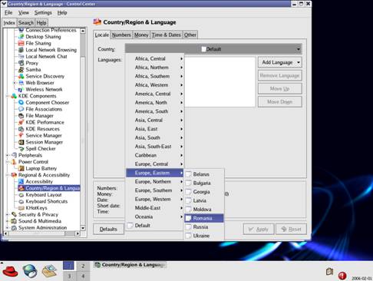The height and width of the screenshot is (281, 373).
Task: Open the Settings menu
Action: [x=43, y=12]
